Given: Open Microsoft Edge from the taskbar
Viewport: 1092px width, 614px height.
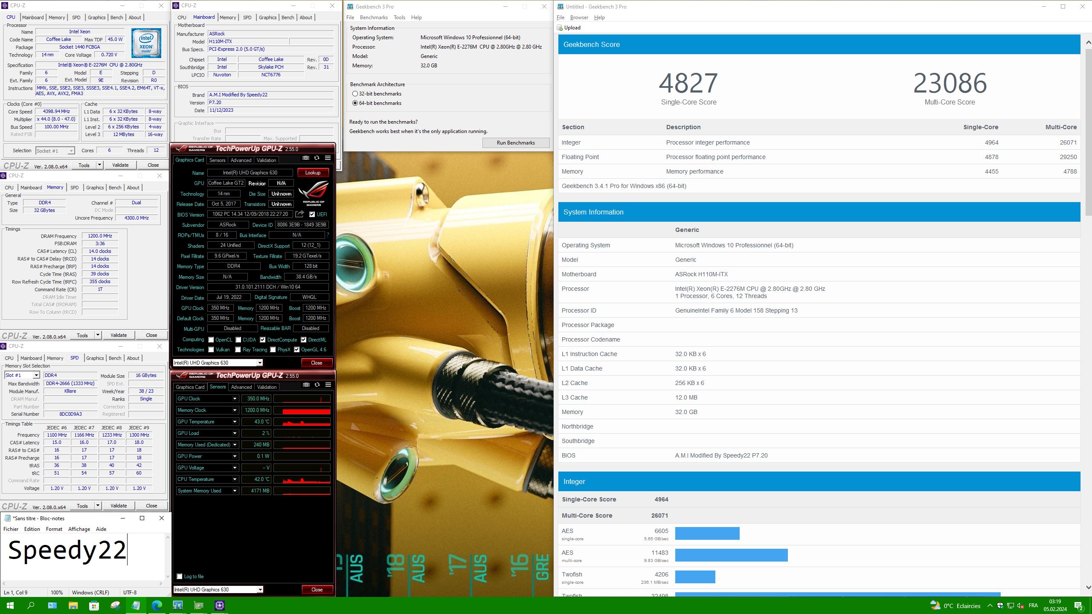Looking at the screenshot, I should click(x=157, y=605).
